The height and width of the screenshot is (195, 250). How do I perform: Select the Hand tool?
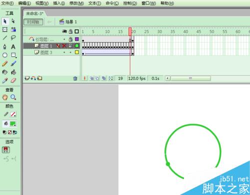point(5,97)
